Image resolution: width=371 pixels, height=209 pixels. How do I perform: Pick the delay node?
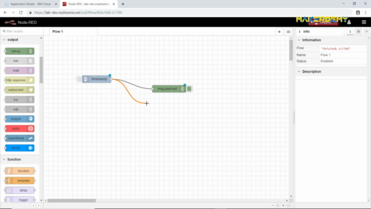pos(20,190)
